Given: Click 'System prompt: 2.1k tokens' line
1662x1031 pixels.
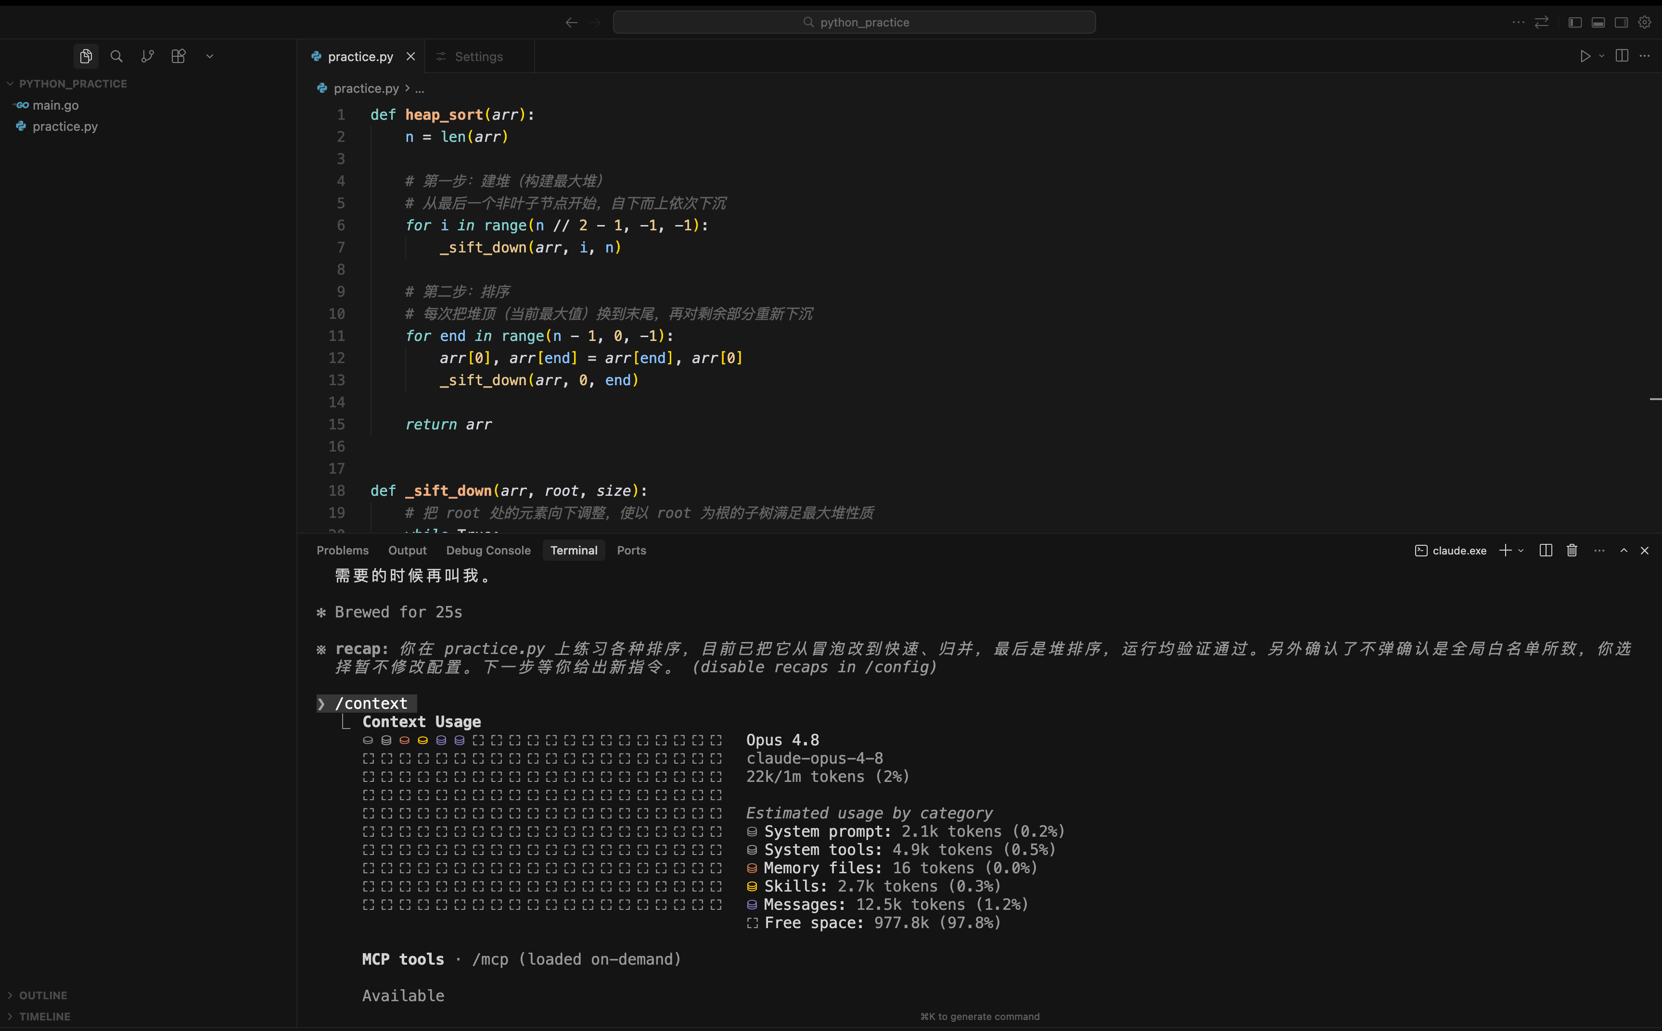Looking at the screenshot, I should click(906, 831).
